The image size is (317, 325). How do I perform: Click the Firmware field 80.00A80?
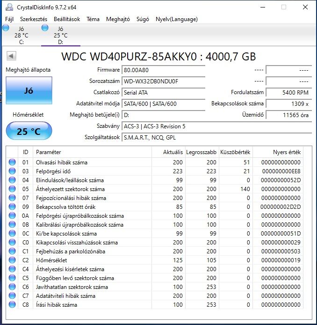(x=164, y=70)
